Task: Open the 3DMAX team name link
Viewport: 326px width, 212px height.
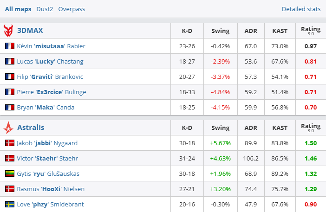Action: pyautogui.click(x=30, y=31)
